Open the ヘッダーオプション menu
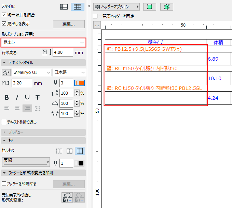The image size is (232, 208). 117,7
